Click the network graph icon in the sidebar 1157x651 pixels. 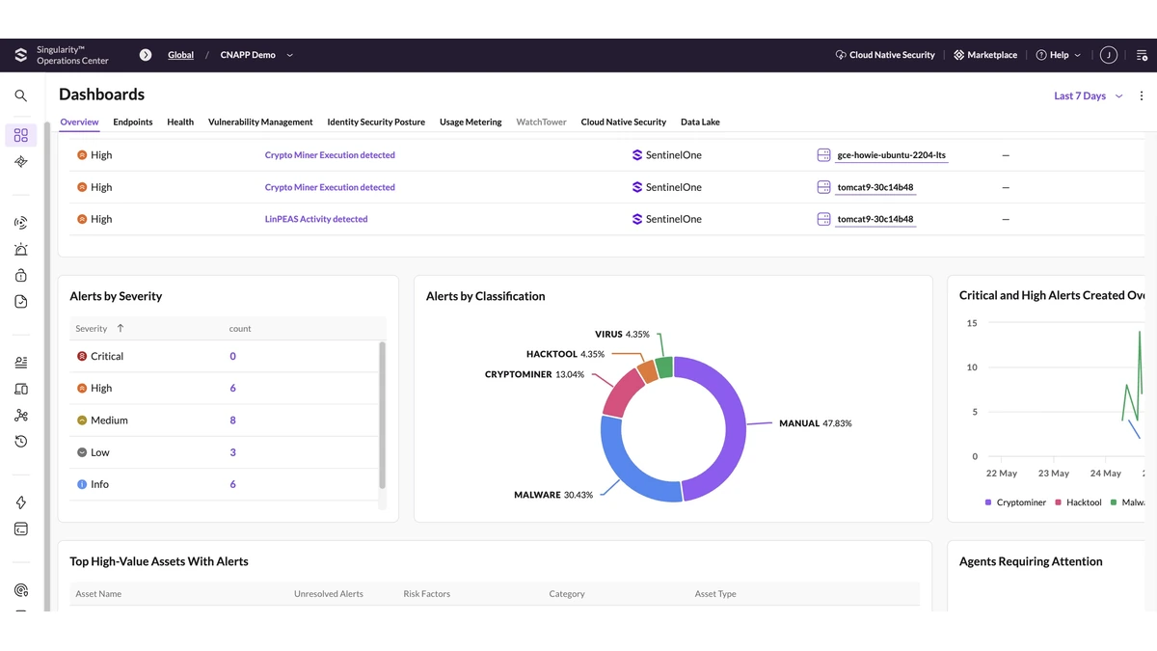(x=21, y=416)
